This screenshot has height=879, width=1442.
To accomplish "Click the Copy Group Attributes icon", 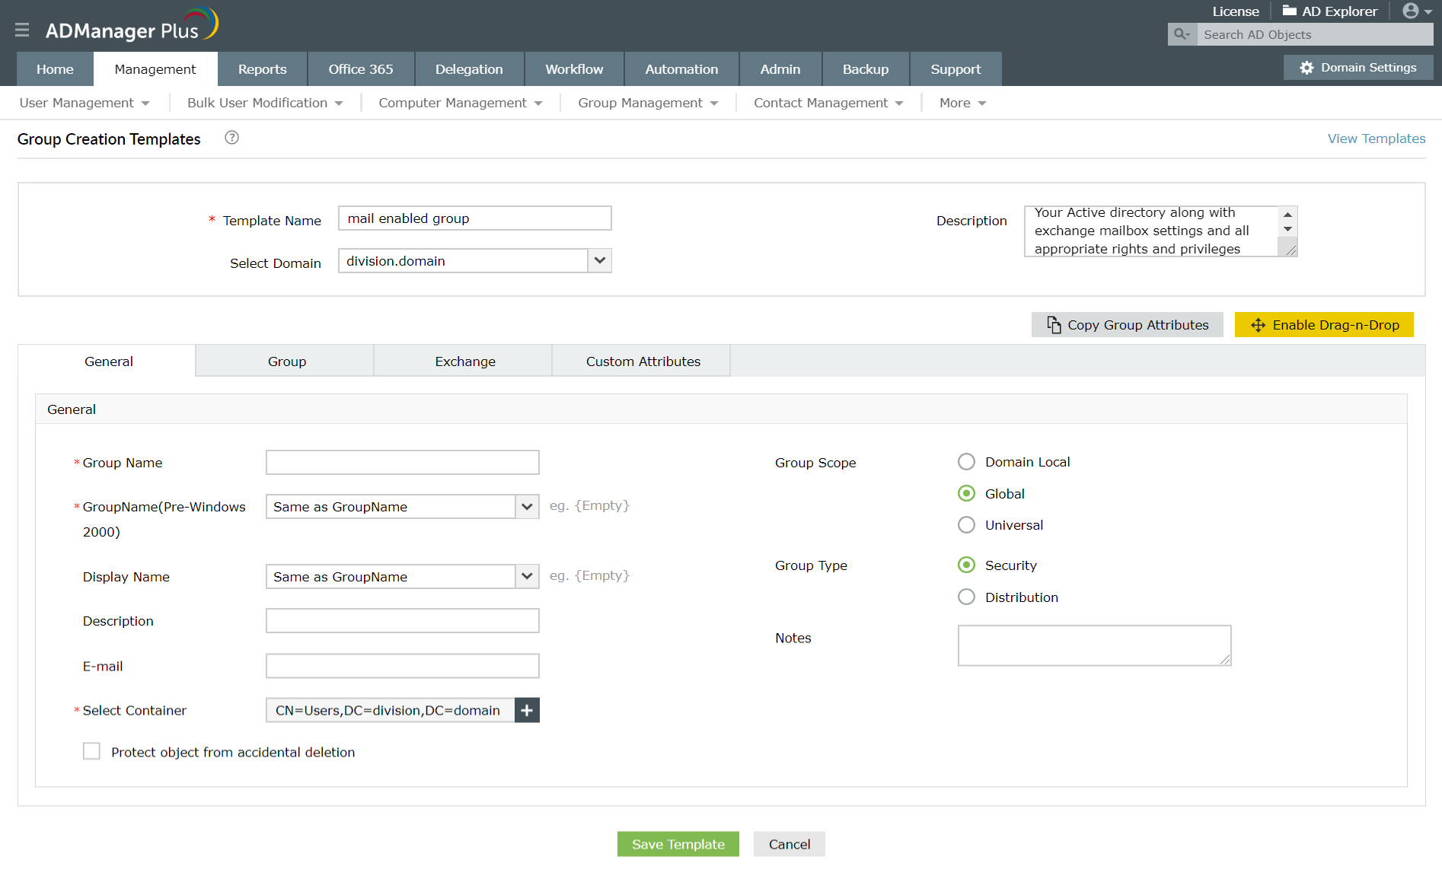I will click(1054, 325).
